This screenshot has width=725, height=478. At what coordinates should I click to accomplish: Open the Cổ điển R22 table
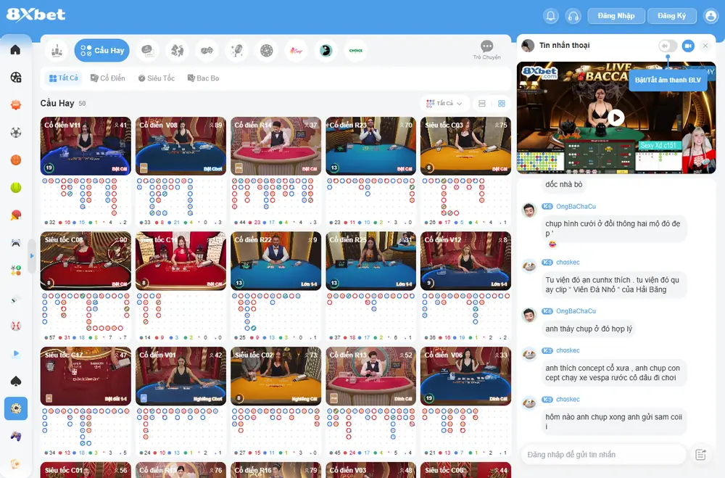pyautogui.click(x=275, y=261)
